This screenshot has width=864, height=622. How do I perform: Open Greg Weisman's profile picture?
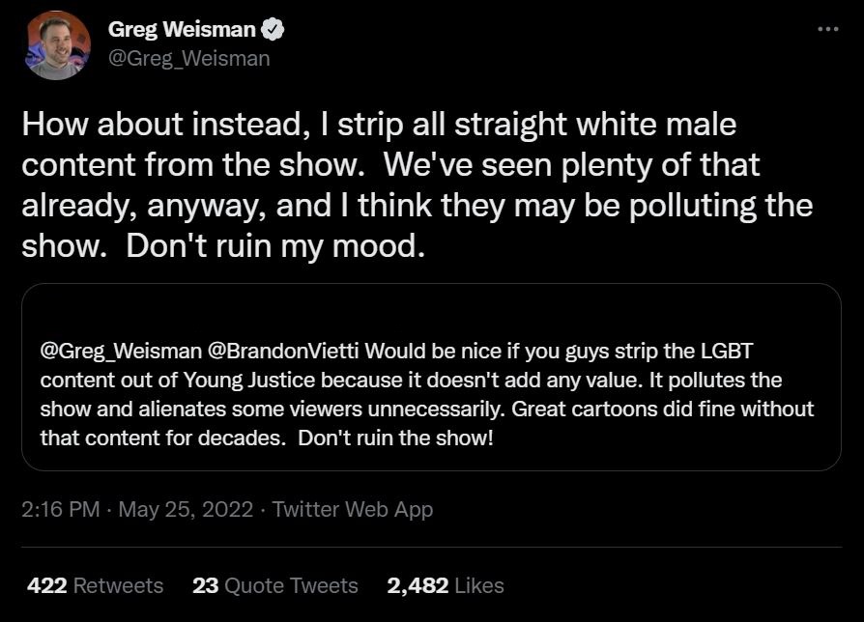pos(58,44)
